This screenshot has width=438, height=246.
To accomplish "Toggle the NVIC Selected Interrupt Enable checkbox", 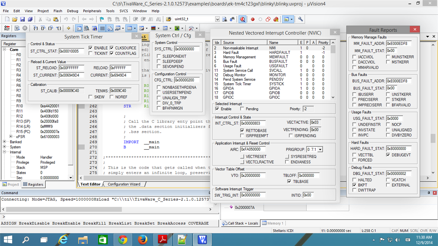I will 217,109.
